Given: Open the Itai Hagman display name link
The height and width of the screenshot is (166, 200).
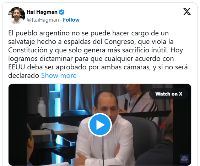Looking at the screenshot, I should [x=42, y=12].
